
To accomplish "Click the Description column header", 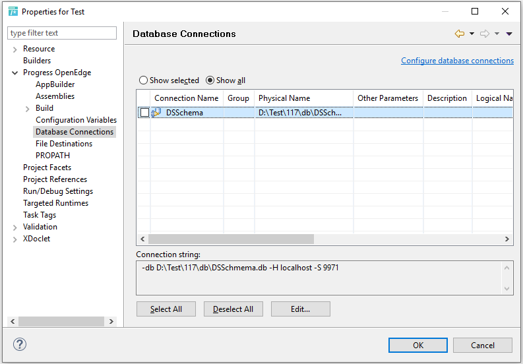I will click(447, 98).
